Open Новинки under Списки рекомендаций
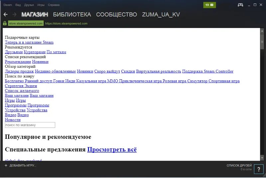 point(40,62)
